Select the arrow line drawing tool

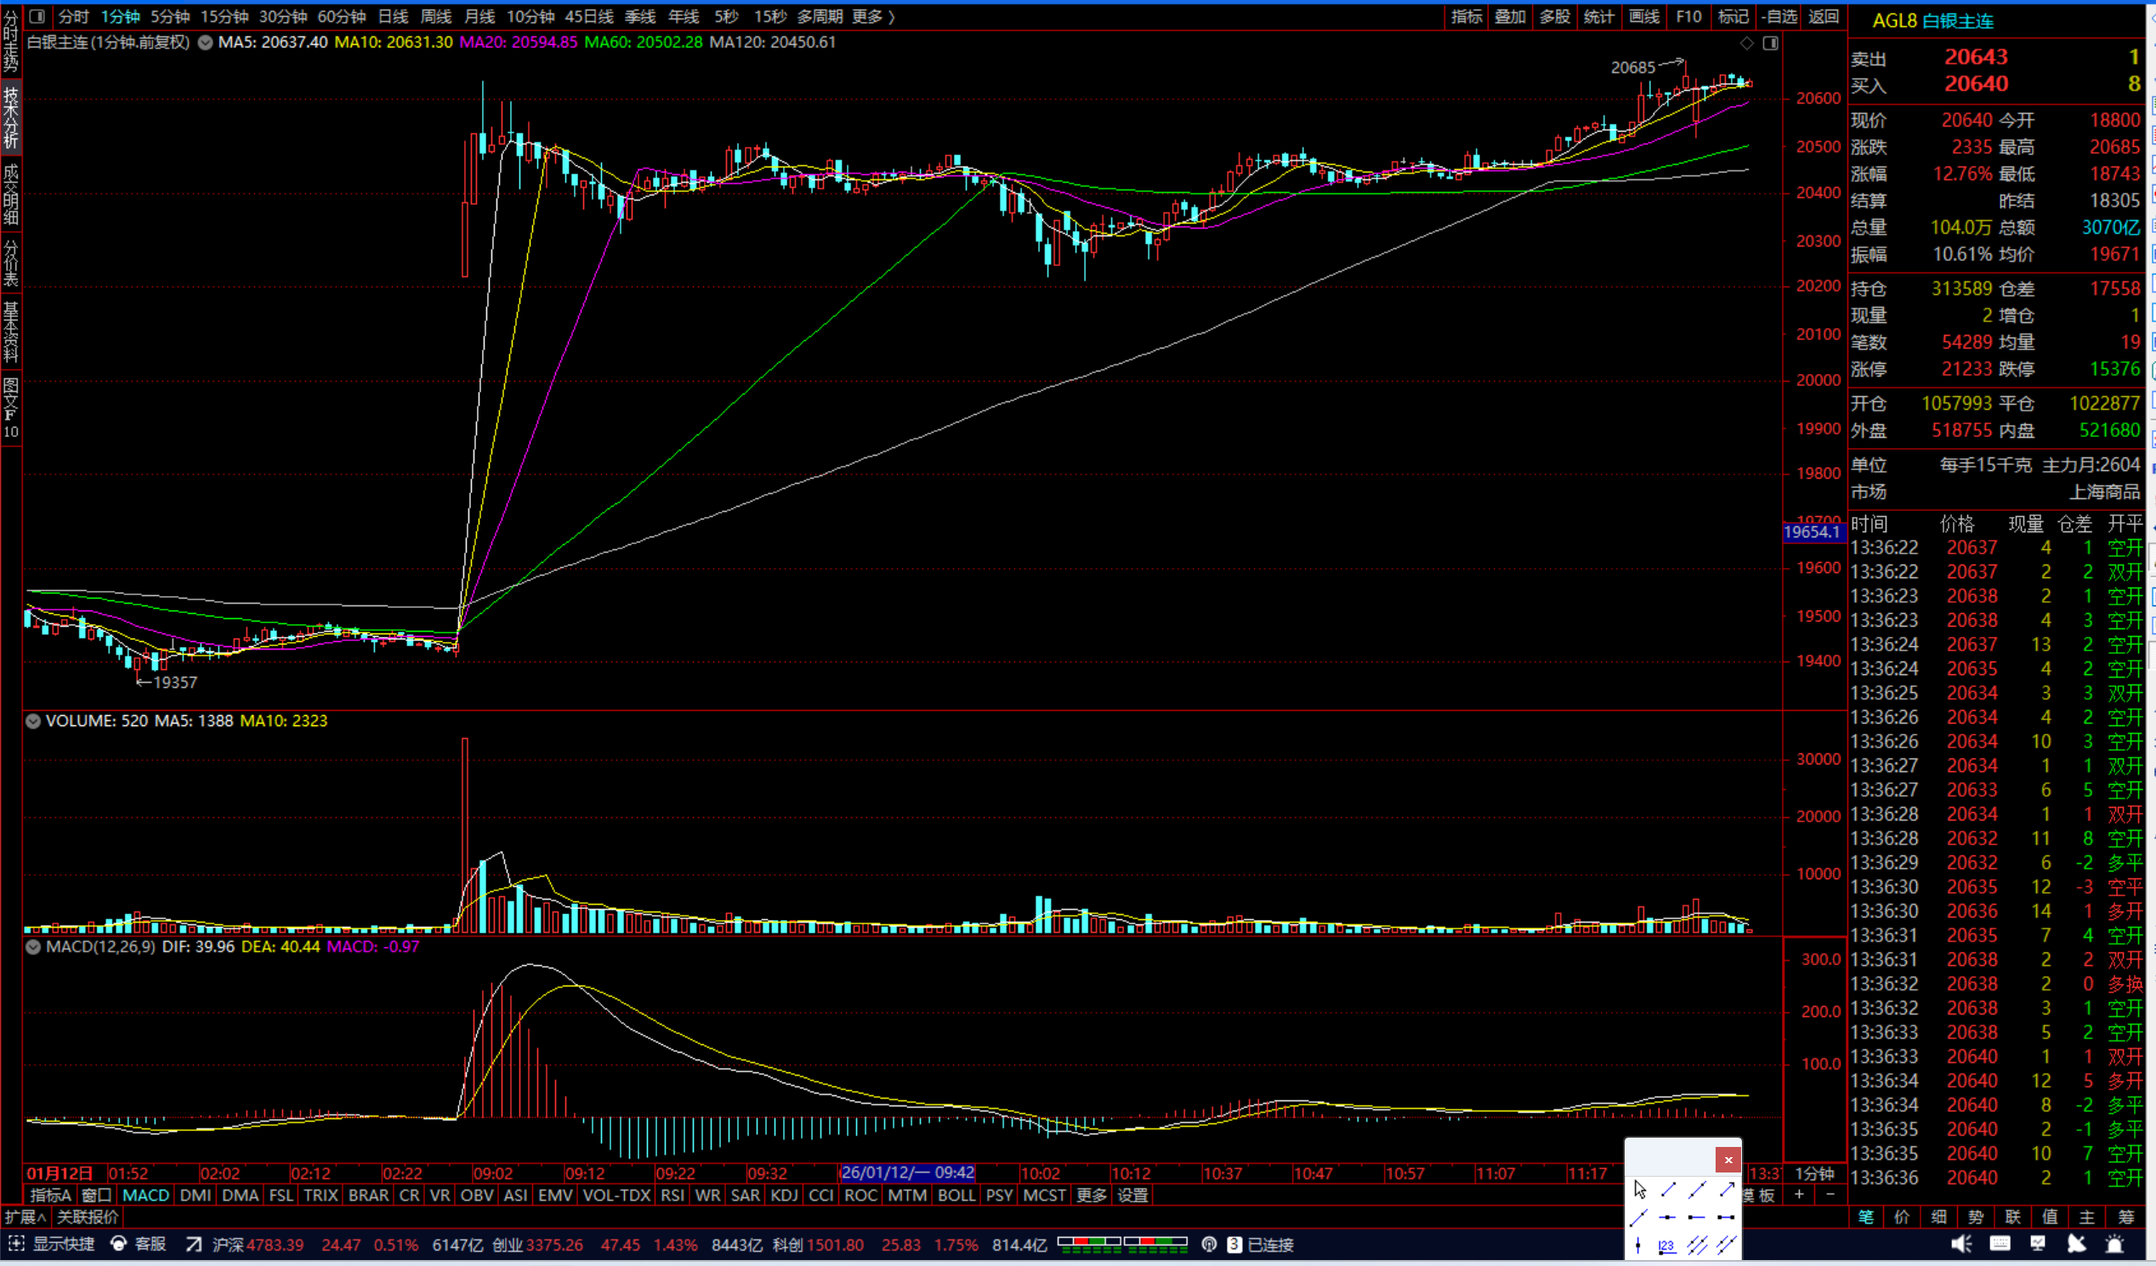(x=1727, y=1189)
